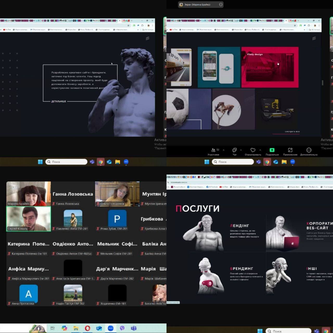Open the yellow drone portfolio card

point(277,109)
